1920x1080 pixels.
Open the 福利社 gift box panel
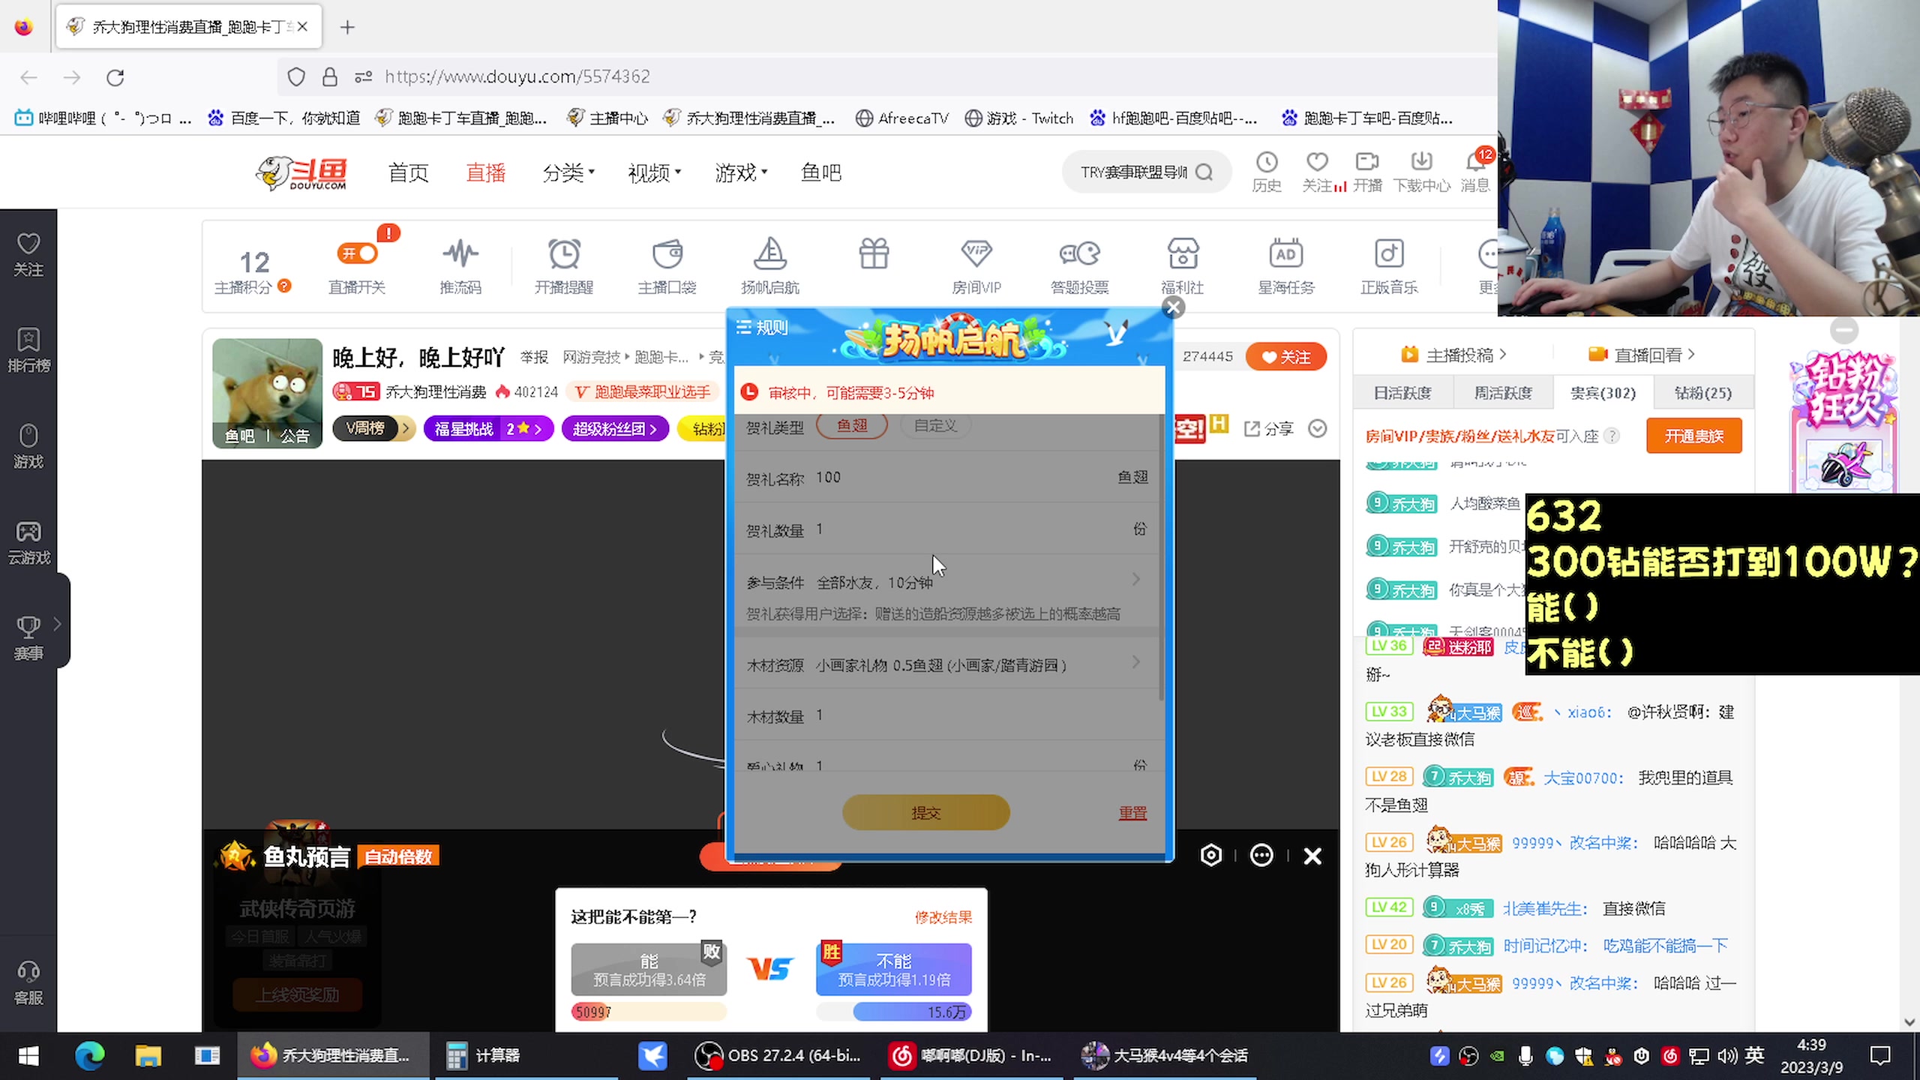pyautogui.click(x=1183, y=264)
